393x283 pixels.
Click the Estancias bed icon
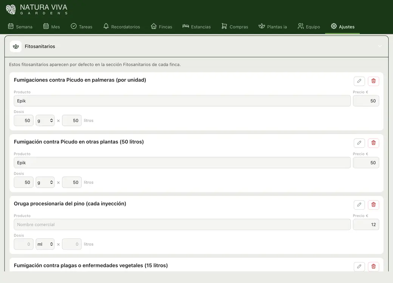pos(186,26)
